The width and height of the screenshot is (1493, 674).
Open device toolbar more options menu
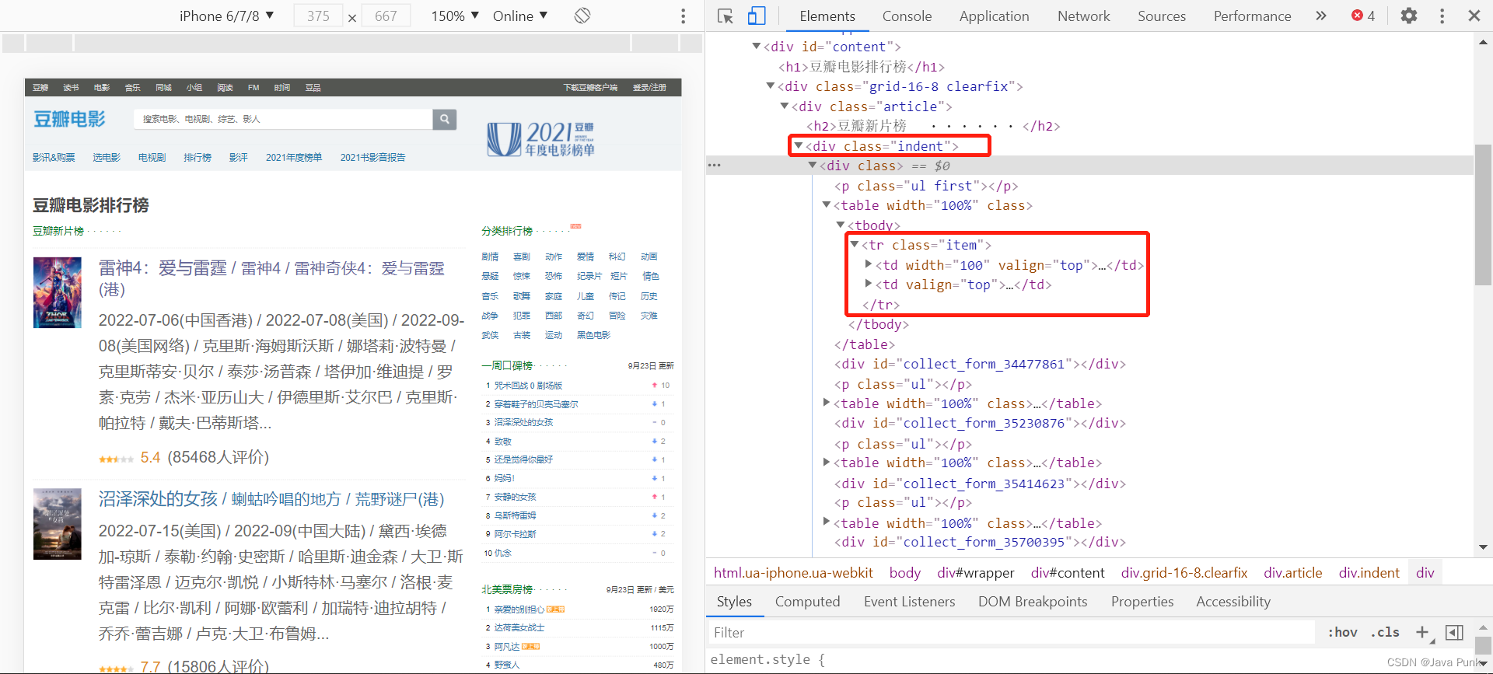(x=683, y=16)
